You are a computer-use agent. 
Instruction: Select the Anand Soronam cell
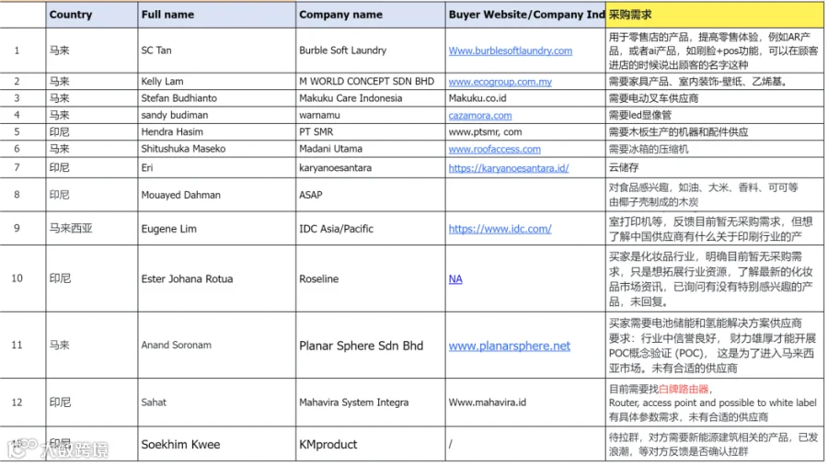tap(217, 345)
